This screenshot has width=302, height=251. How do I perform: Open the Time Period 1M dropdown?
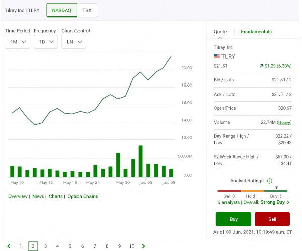(17, 42)
